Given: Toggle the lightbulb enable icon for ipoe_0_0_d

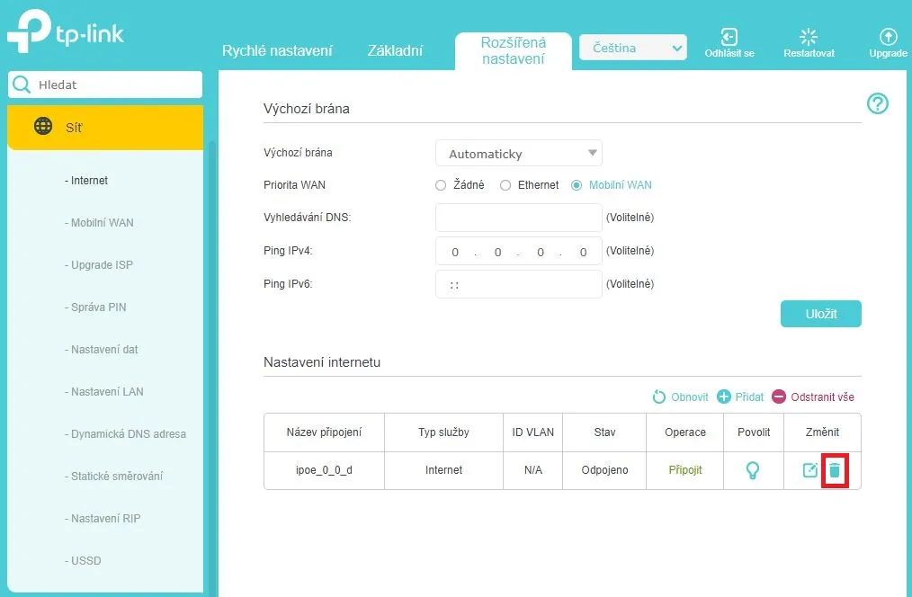Looking at the screenshot, I should pos(754,469).
